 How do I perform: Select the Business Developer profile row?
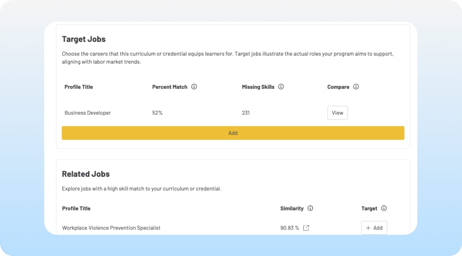click(88, 113)
